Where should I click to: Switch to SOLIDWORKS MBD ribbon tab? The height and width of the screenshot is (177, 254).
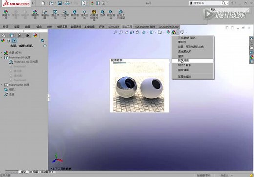click(169, 27)
